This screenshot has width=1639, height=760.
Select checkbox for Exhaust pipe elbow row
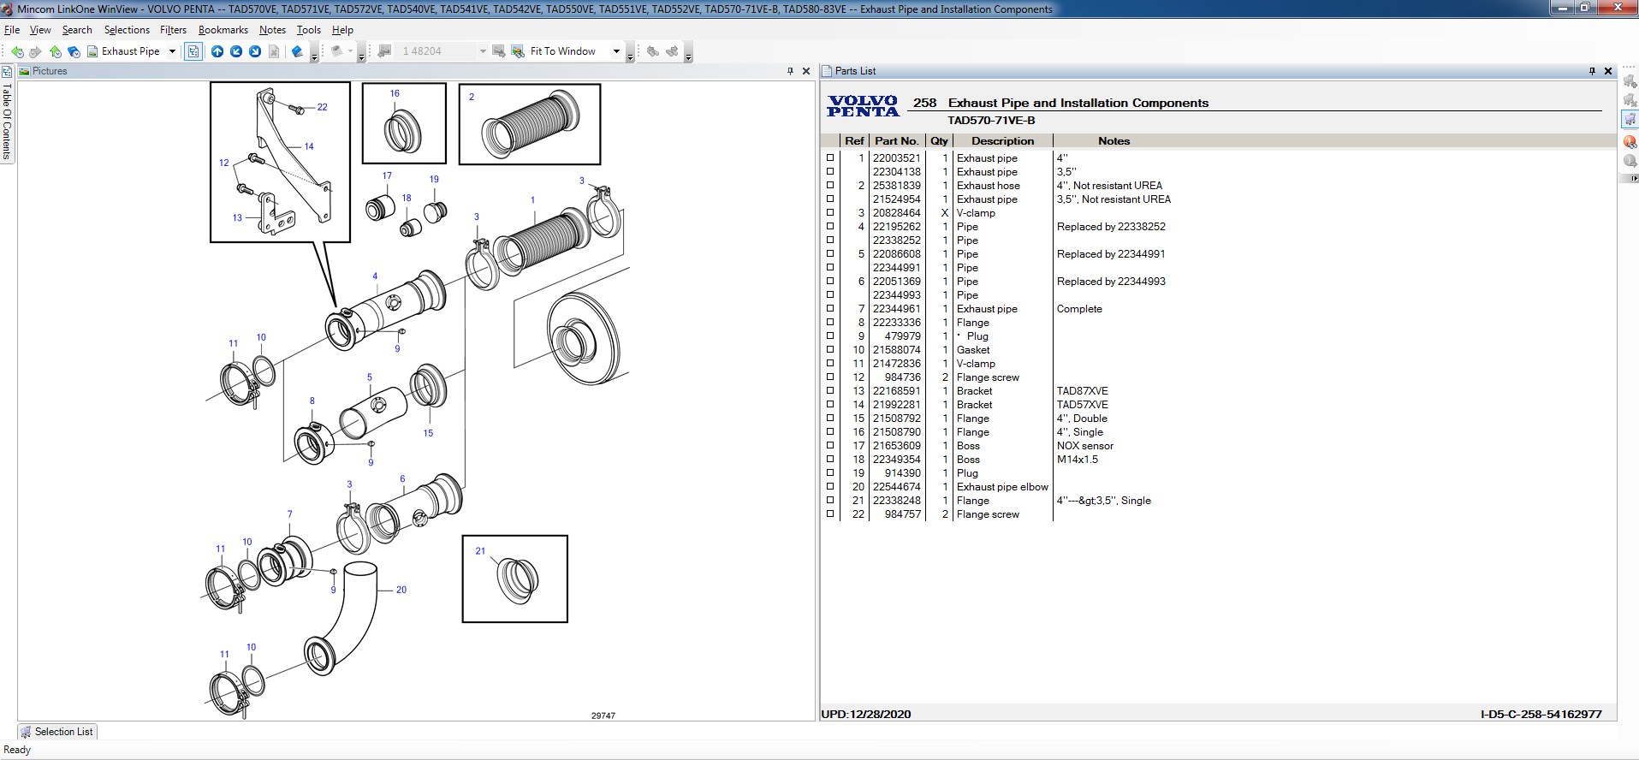tap(830, 487)
